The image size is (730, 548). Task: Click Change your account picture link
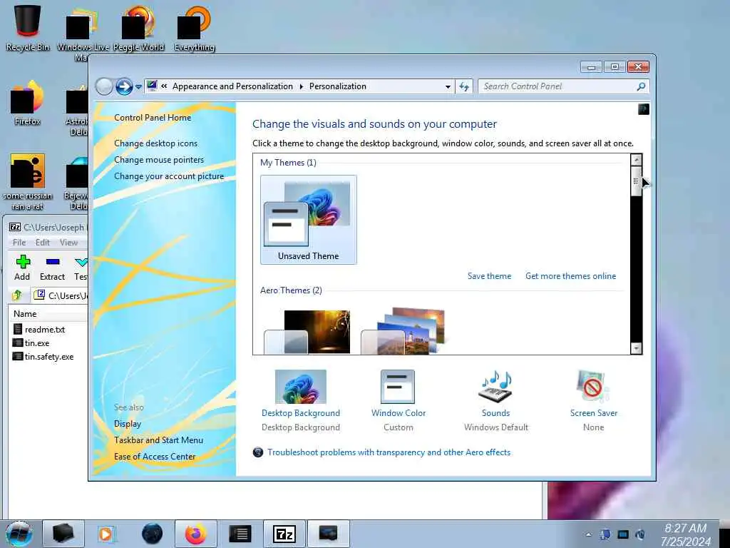tap(169, 176)
